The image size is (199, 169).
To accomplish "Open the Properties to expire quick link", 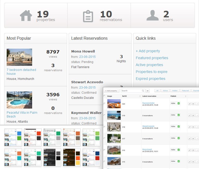I will pos(151,72).
